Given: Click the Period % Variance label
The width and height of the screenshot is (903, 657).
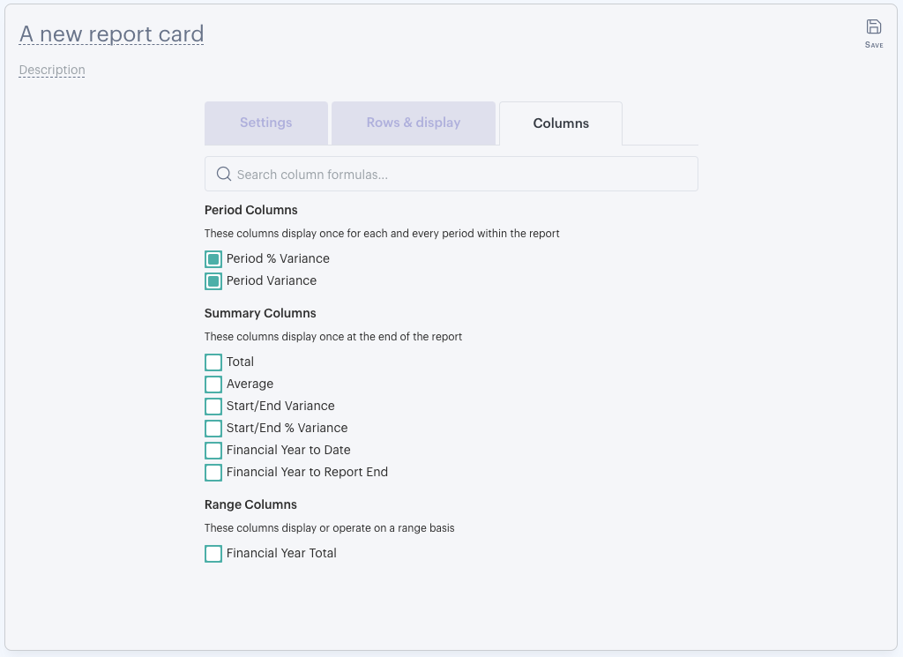Looking at the screenshot, I should 278,258.
